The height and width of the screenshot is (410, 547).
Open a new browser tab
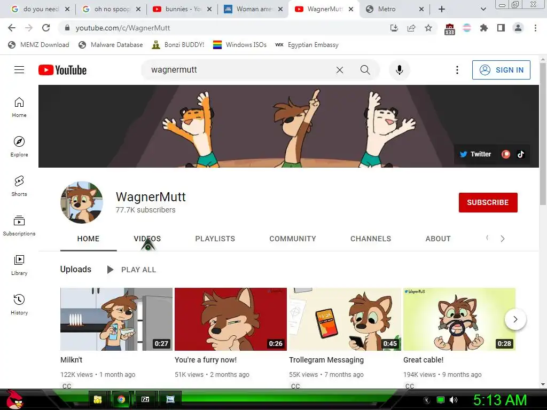tap(442, 9)
